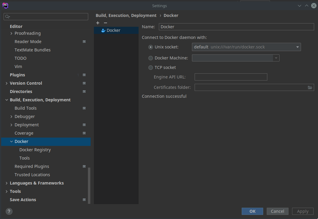Click the Cancel button
The height and width of the screenshot is (219, 318).
click(277, 211)
